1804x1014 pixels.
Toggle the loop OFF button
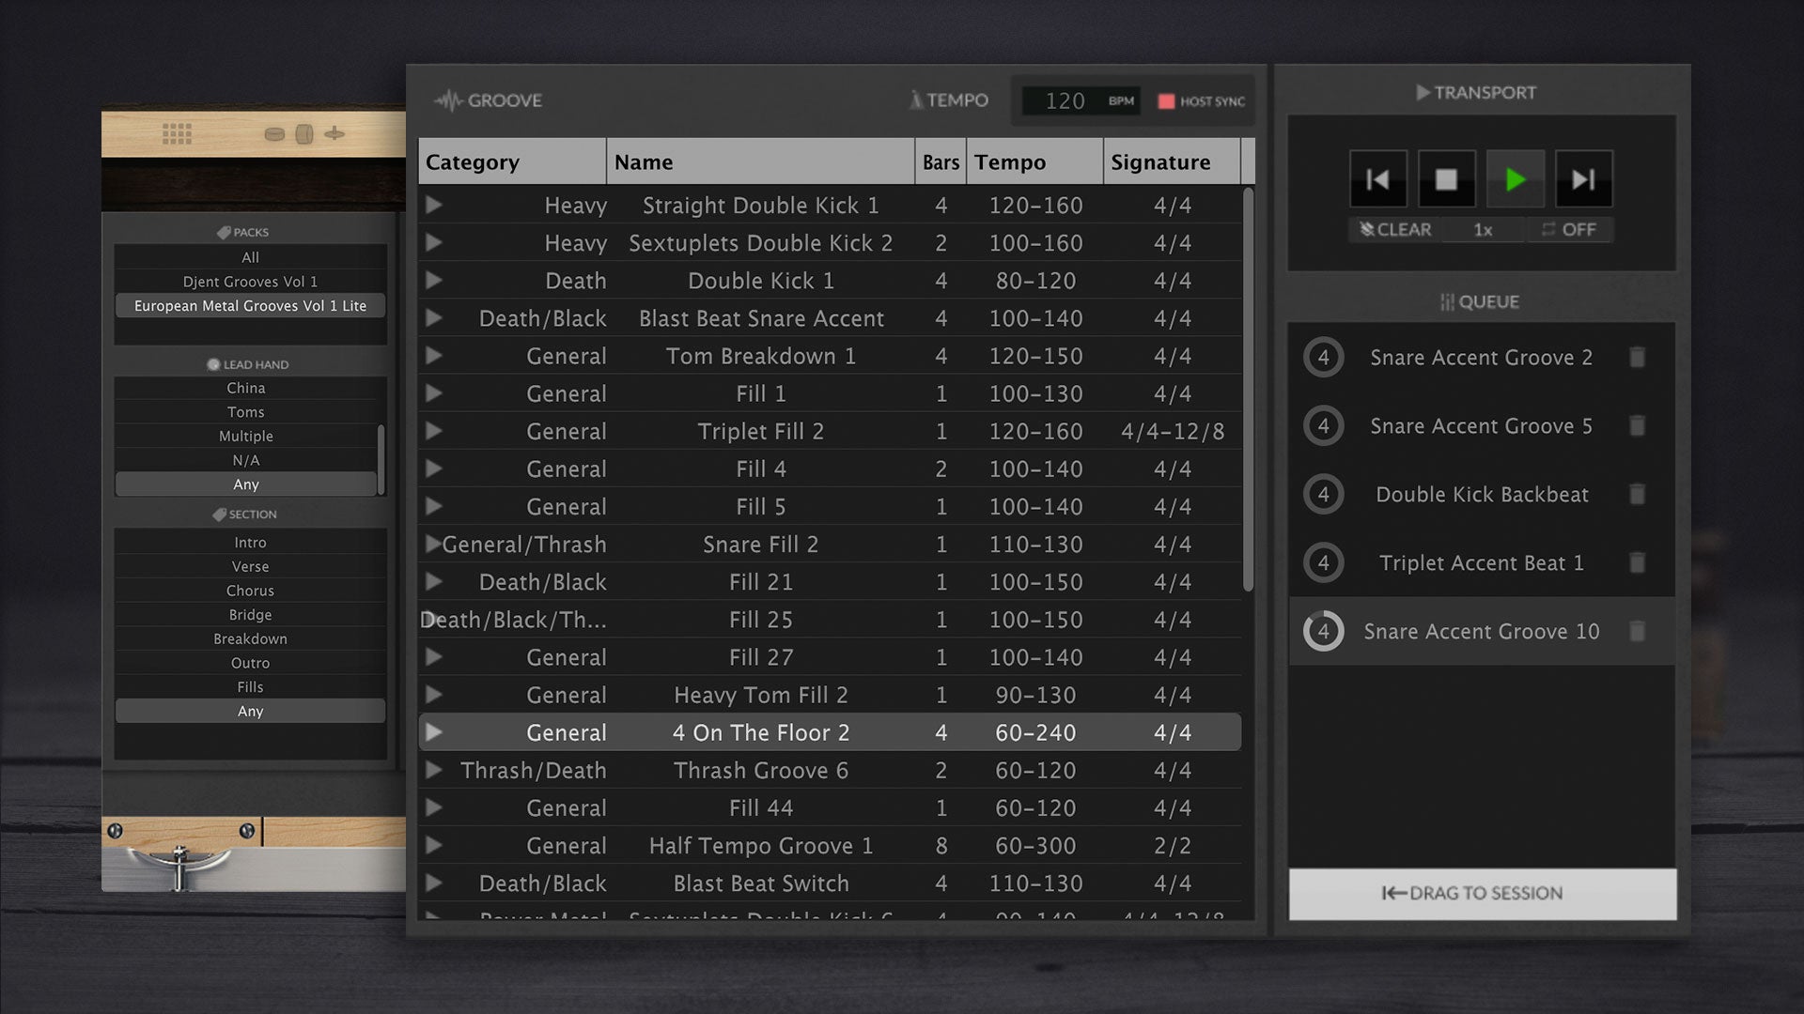click(x=1569, y=230)
